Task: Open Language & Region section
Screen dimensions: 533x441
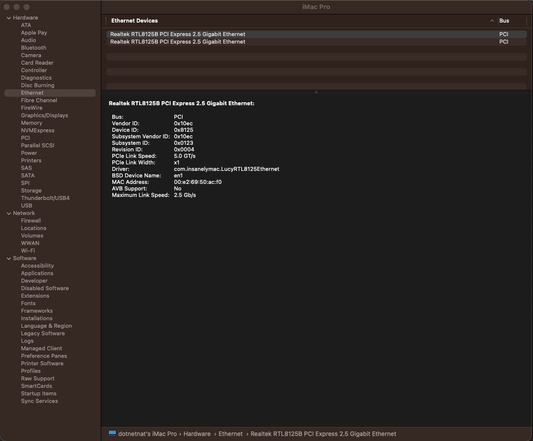Action: pyautogui.click(x=46, y=326)
